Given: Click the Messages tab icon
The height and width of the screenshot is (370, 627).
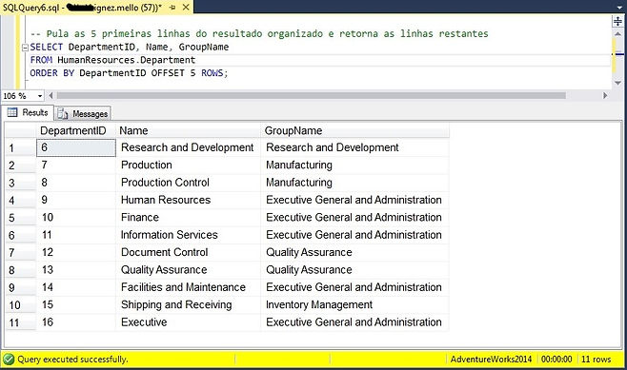Looking at the screenshot, I should click(63, 114).
